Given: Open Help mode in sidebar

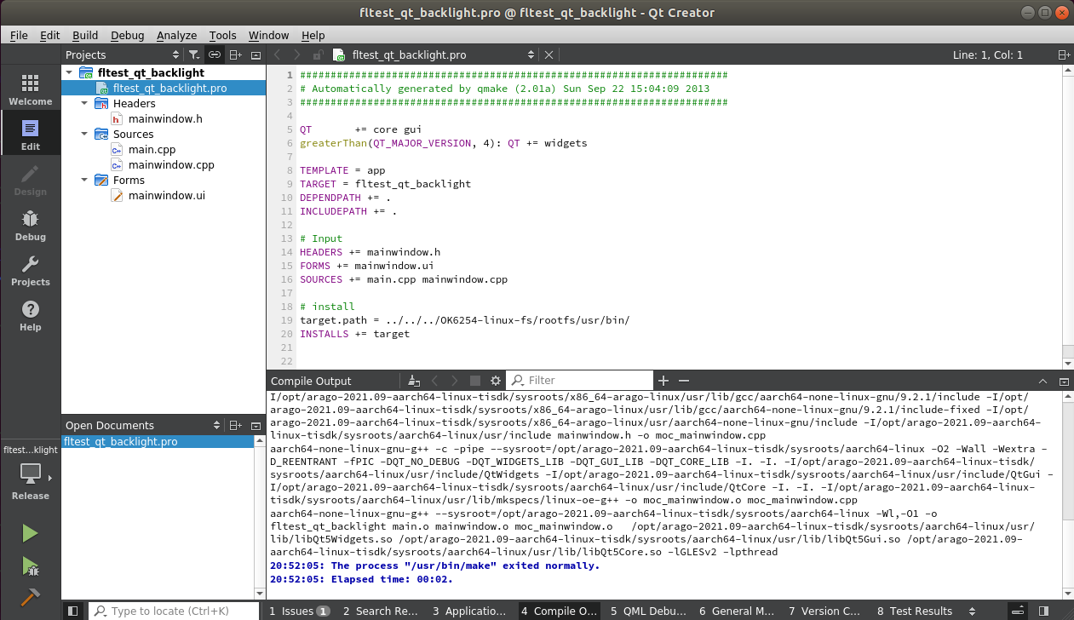Looking at the screenshot, I should [30, 315].
